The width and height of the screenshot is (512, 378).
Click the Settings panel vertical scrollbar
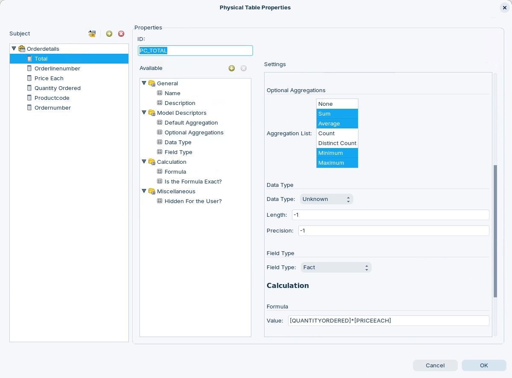(x=495, y=230)
